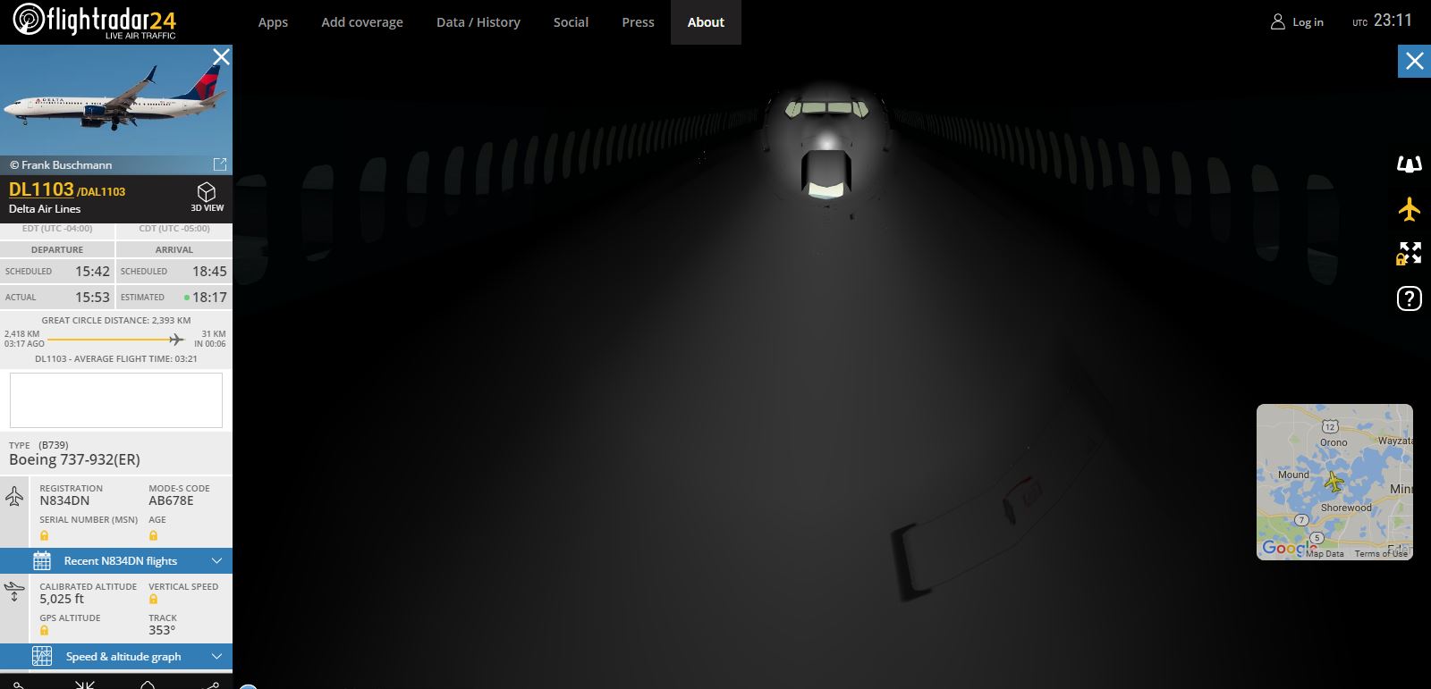The width and height of the screenshot is (1431, 689).
Task: Expand Recent N834DN flights section
Action: pos(116,561)
